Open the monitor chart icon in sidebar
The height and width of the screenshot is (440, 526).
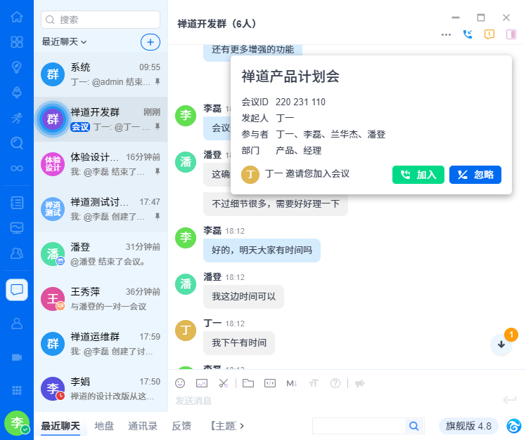pyautogui.click(x=17, y=227)
